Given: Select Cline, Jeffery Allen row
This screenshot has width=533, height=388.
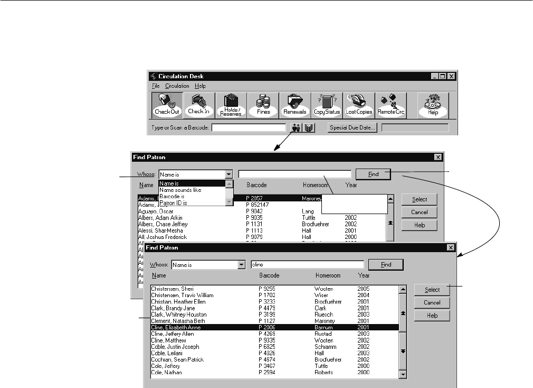Looking at the screenshot, I should pyautogui.click(x=274, y=334).
